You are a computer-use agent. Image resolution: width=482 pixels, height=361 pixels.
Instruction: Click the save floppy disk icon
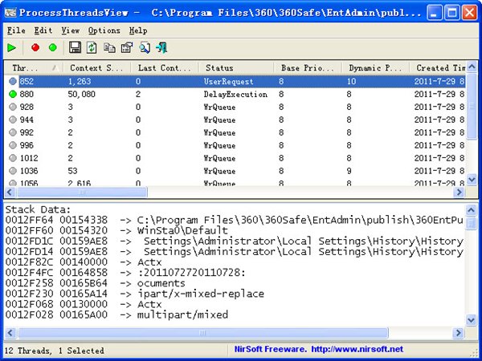click(x=75, y=48)
